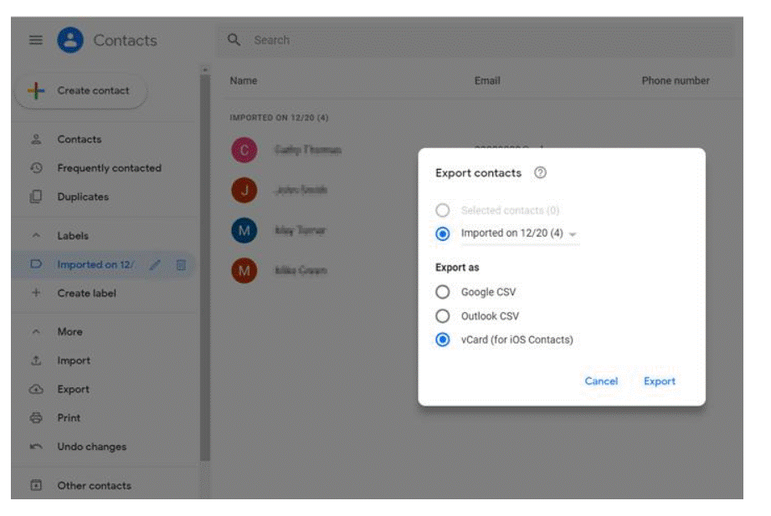Collapse the More section chevron
This screenshot has height=516, width=771.
click(36, 332)
